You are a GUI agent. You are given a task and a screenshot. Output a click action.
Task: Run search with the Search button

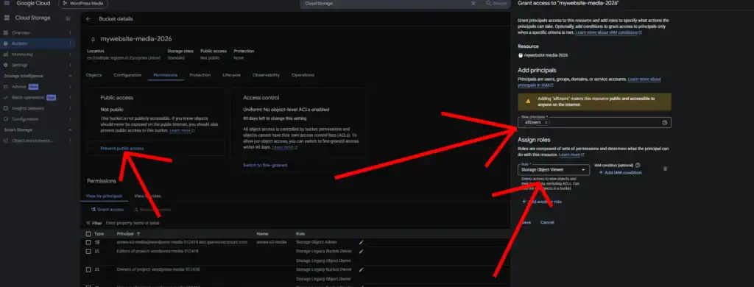496,4
